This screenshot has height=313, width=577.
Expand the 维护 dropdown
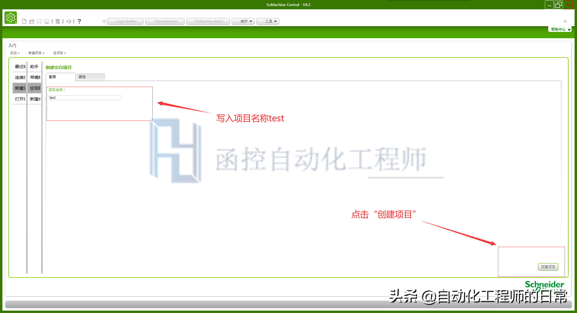243,21
